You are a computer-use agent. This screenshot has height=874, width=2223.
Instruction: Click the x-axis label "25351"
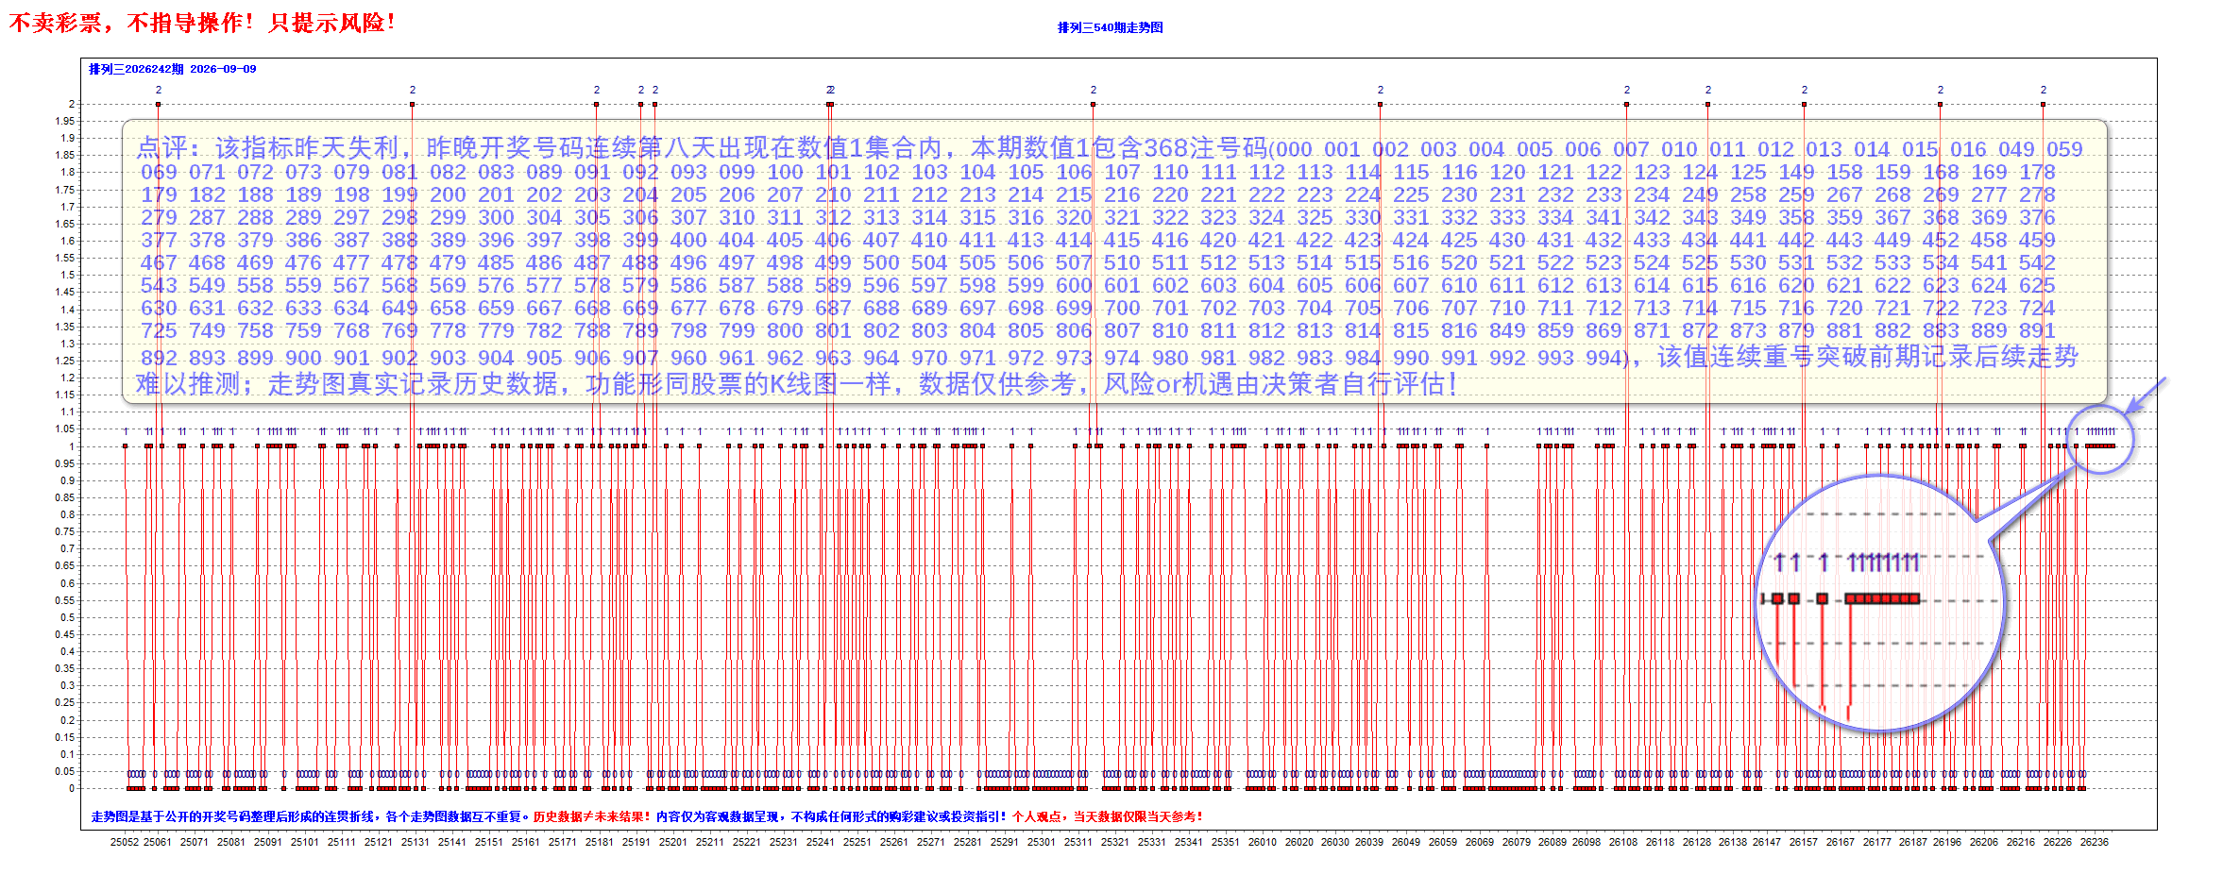point(1226,842)
